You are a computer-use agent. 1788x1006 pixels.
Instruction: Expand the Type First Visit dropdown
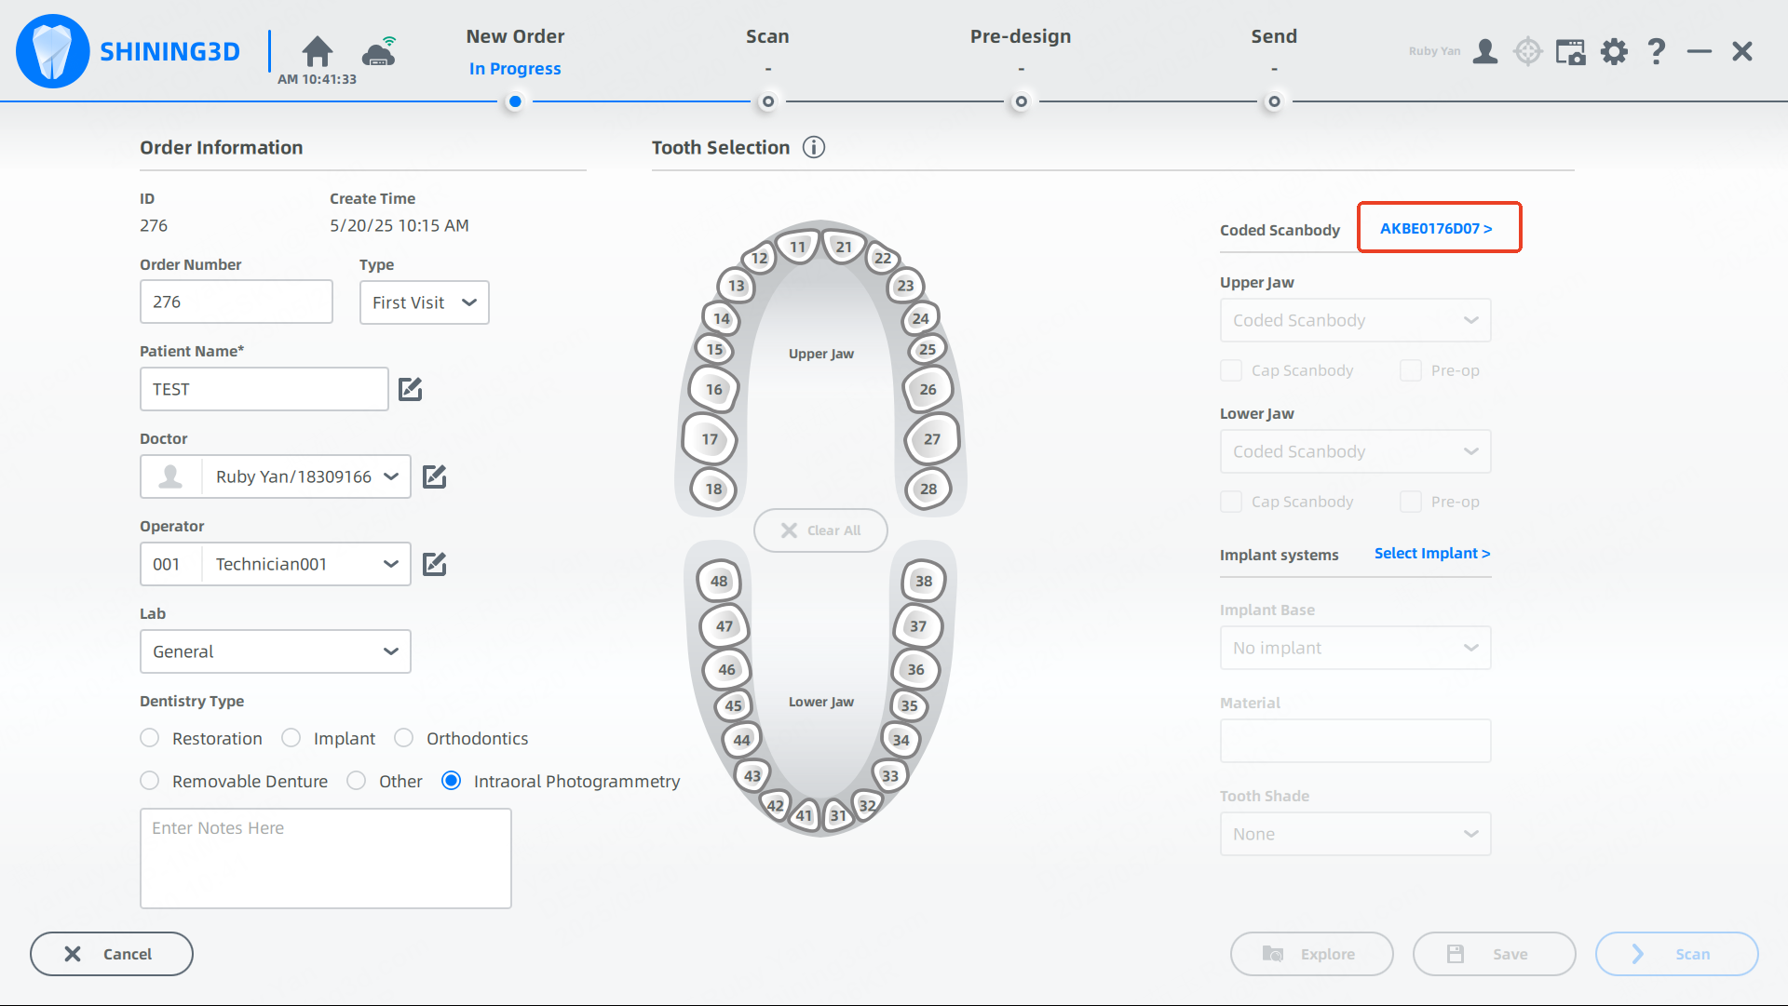425,302
